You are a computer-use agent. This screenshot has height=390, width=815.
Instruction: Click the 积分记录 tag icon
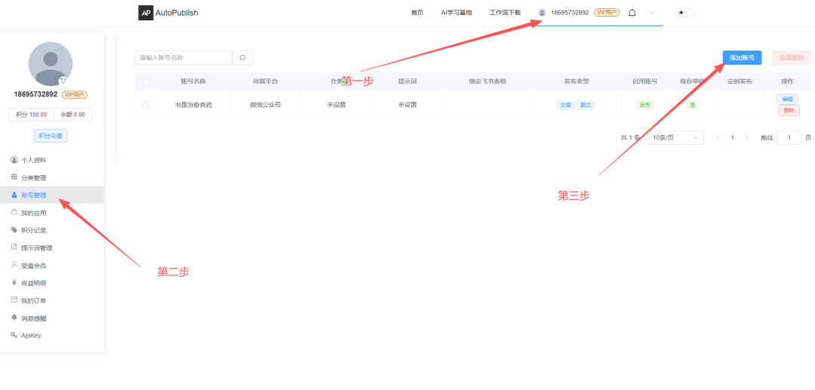pyautogui.click(x=14, y=230)
